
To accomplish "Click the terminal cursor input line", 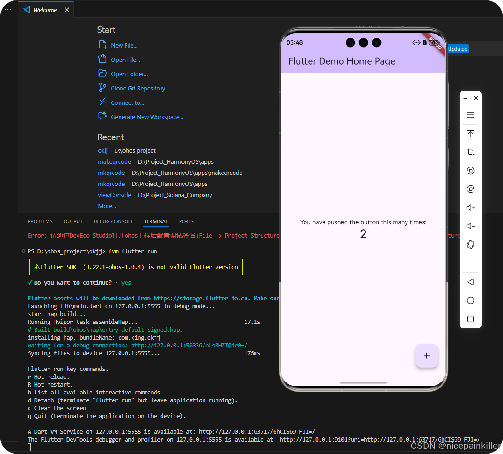I will coord(30,447).
